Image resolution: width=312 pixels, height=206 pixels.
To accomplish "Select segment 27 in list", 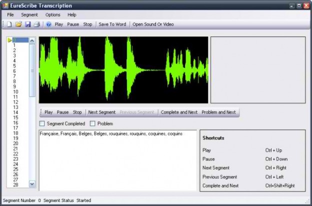I will [x=15, y=179].
